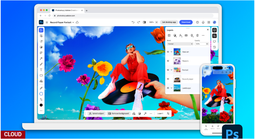The height and width of the screenshot is (139, 255).
Task: Open the Help question mark icon
Action: (x=197, y=22)
